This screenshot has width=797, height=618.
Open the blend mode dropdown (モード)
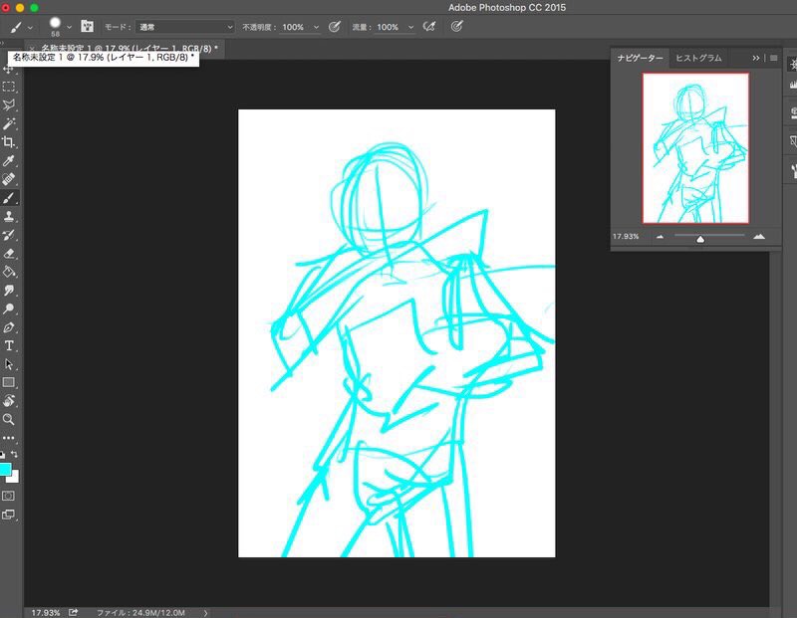point(186,27)
